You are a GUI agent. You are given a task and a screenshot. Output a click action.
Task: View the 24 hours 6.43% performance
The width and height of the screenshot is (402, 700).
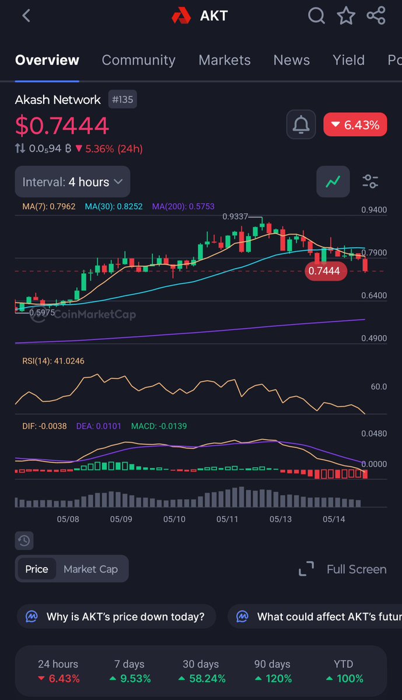58,671
